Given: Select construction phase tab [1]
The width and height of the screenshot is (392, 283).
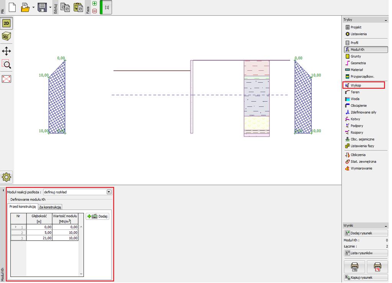Looking at the screenshot, I should 106,7.
